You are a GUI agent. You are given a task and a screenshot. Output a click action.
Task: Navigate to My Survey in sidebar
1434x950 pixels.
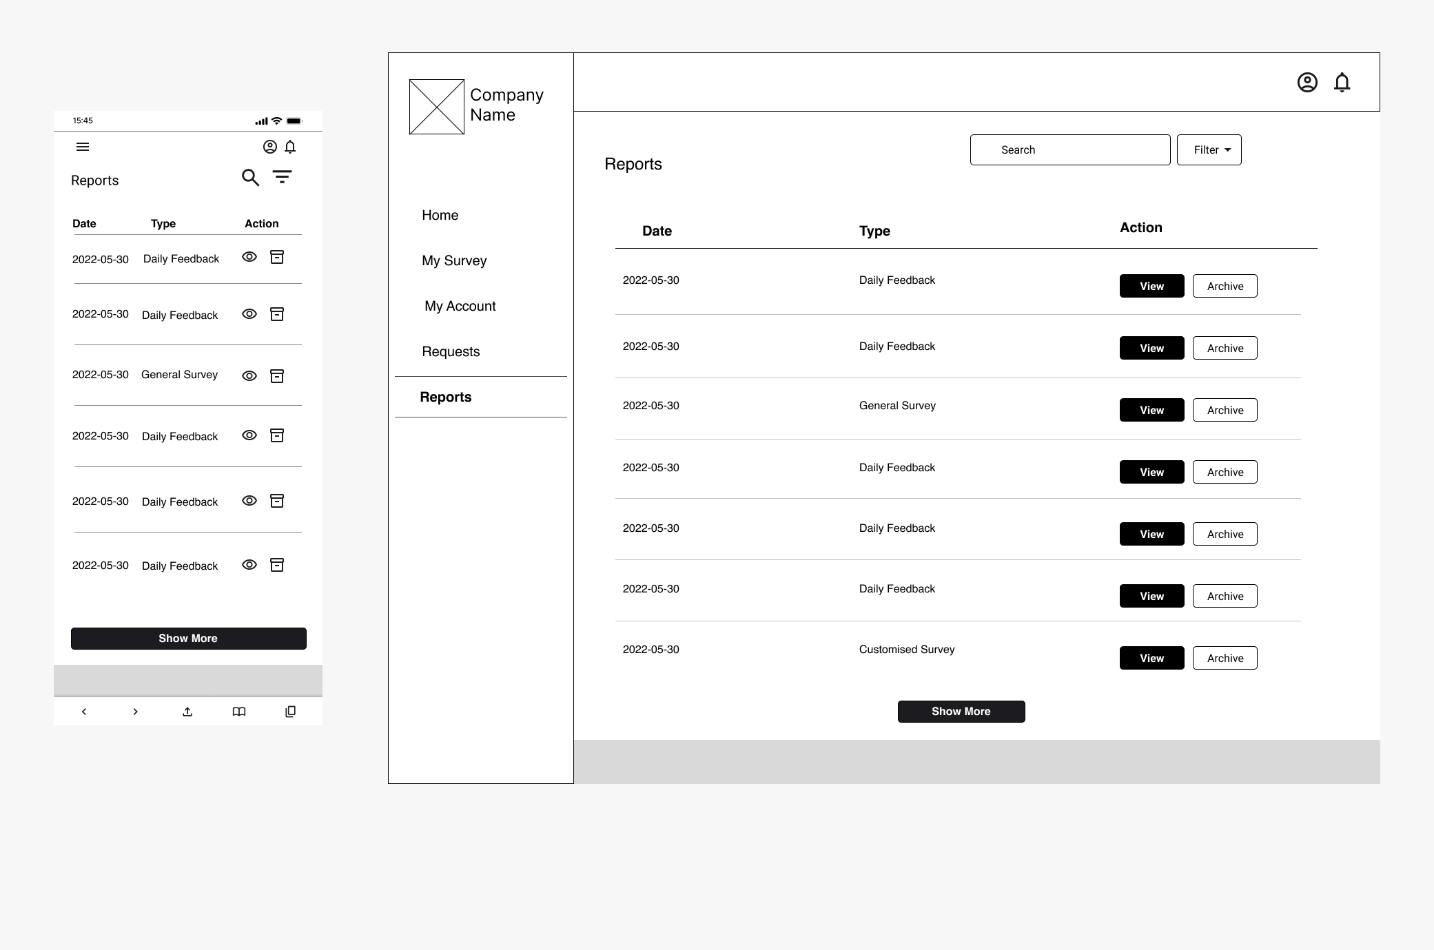coord(454,260)
